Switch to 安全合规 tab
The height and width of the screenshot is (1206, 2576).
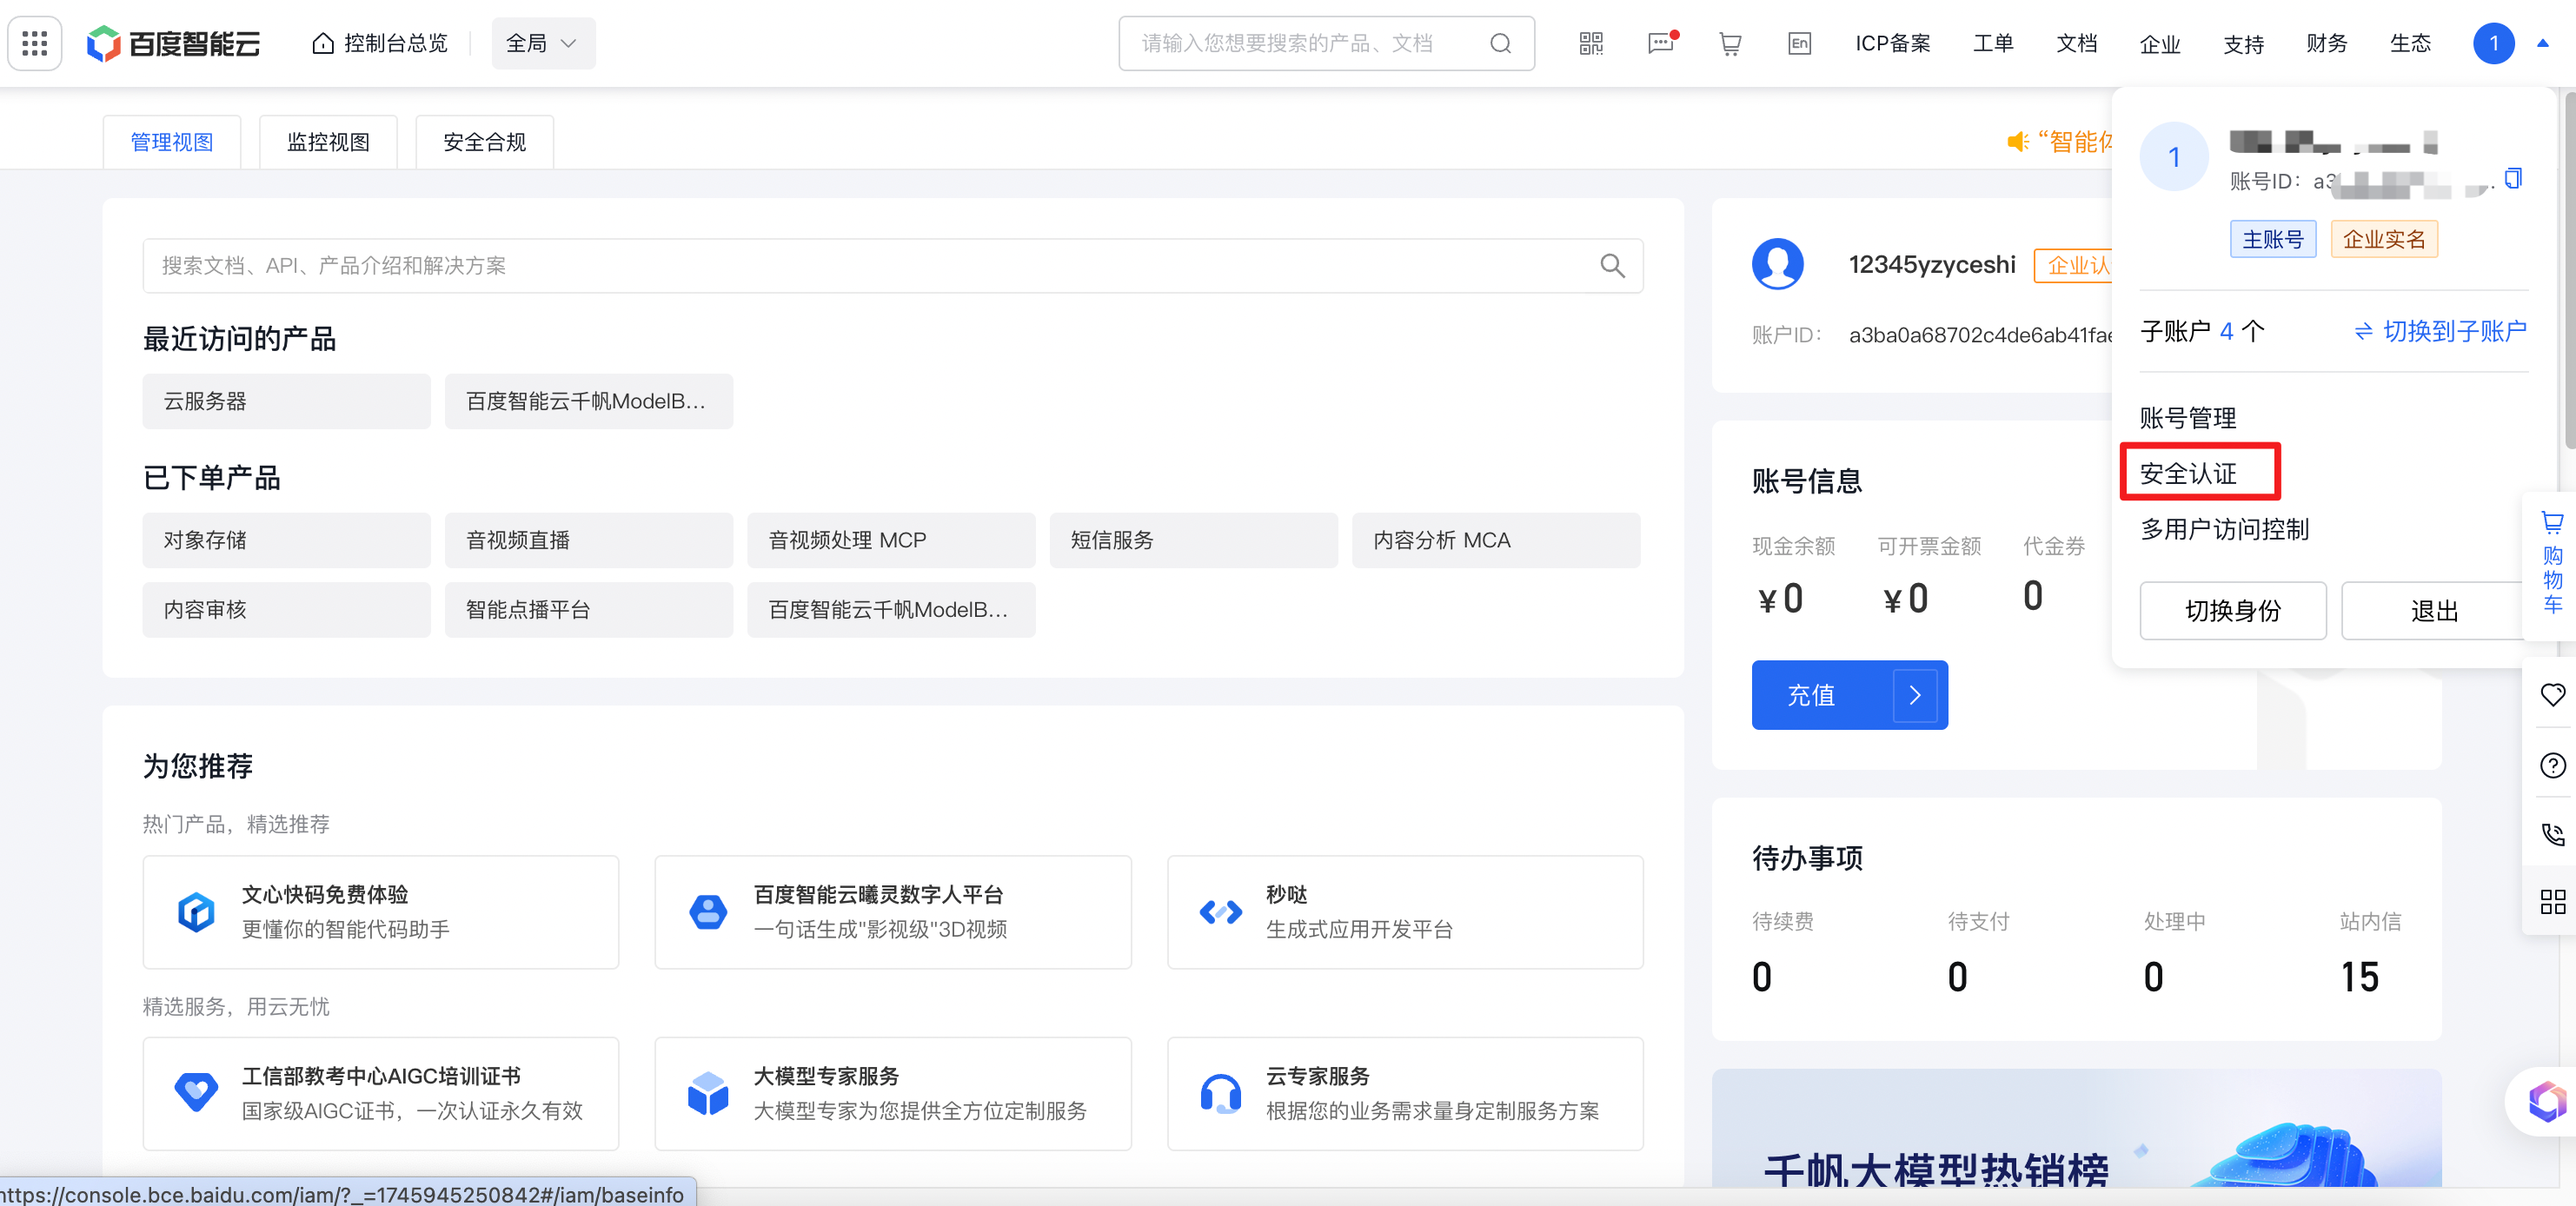pyautogui.click(x=484, y=142)
